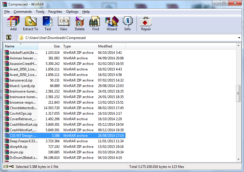
Task: Sort by Type column header
Action: point(79,46)
